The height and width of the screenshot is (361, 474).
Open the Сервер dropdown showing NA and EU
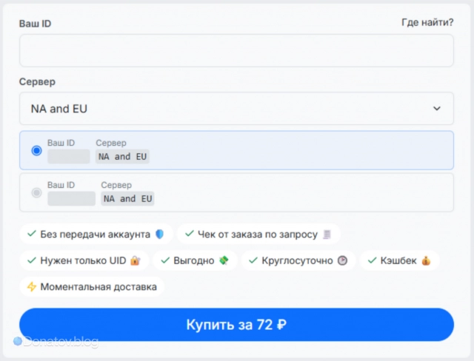236,108
